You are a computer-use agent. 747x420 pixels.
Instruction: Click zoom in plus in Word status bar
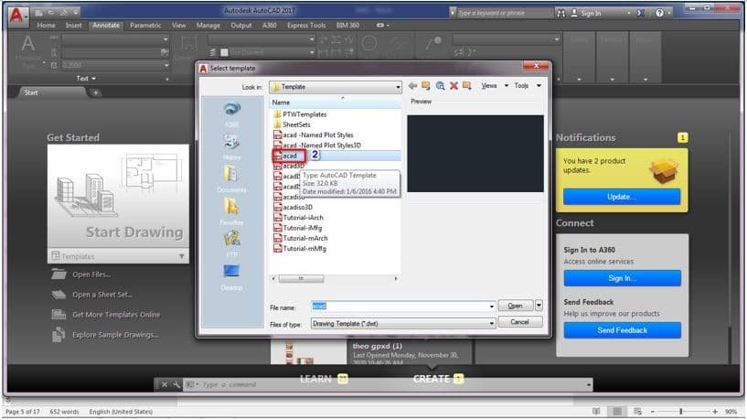coord(715,412)
